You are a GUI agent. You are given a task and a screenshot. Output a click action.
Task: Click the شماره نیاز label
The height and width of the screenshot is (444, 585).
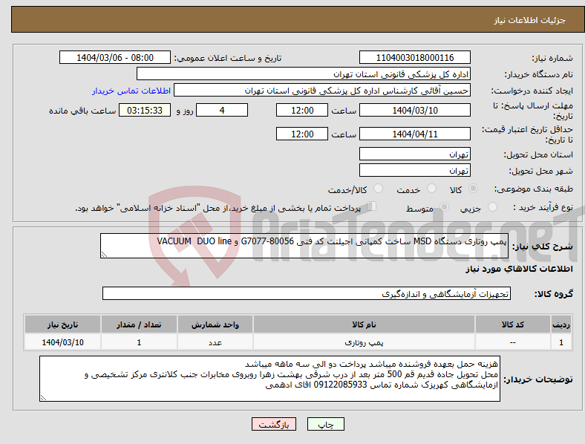(552, 58)
